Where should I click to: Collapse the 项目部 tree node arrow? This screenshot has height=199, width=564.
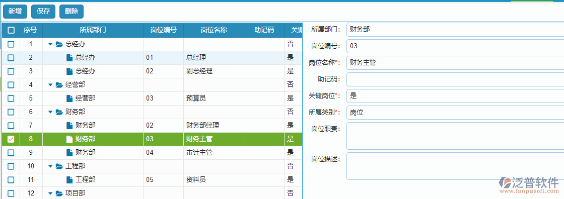tap(50, 193)
